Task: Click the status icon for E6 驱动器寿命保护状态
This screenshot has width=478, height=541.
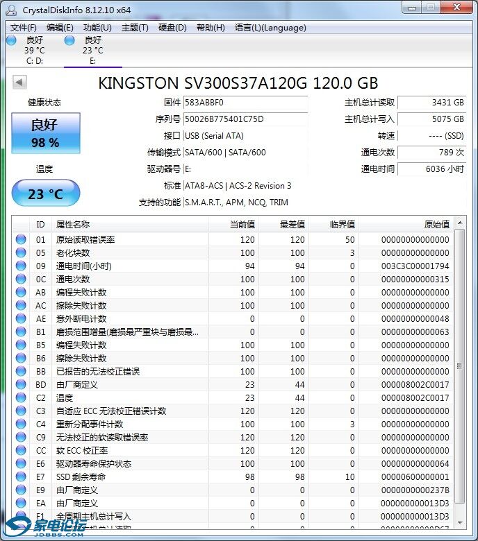Action: (x=21, y=463)
